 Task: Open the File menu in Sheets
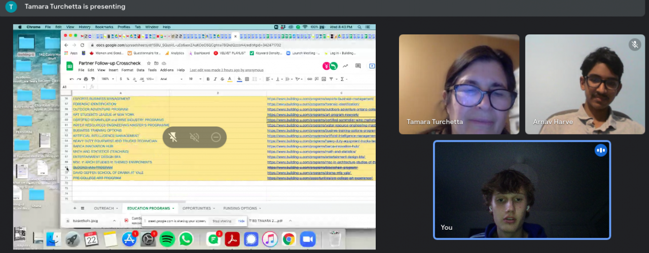[81, 70]
